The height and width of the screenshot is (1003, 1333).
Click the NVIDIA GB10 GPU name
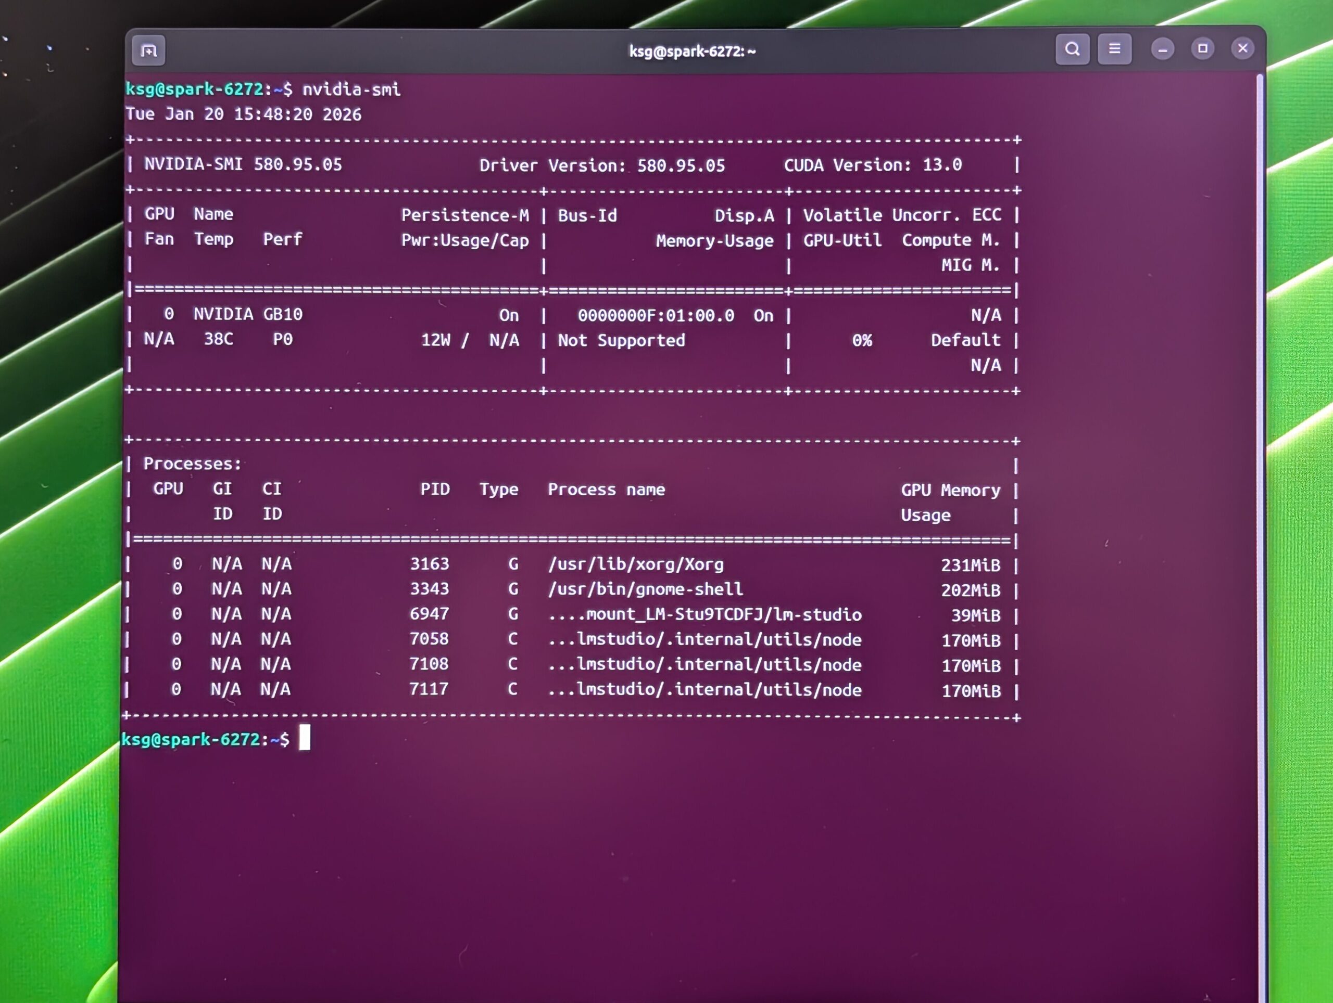[x=248, y=314]
